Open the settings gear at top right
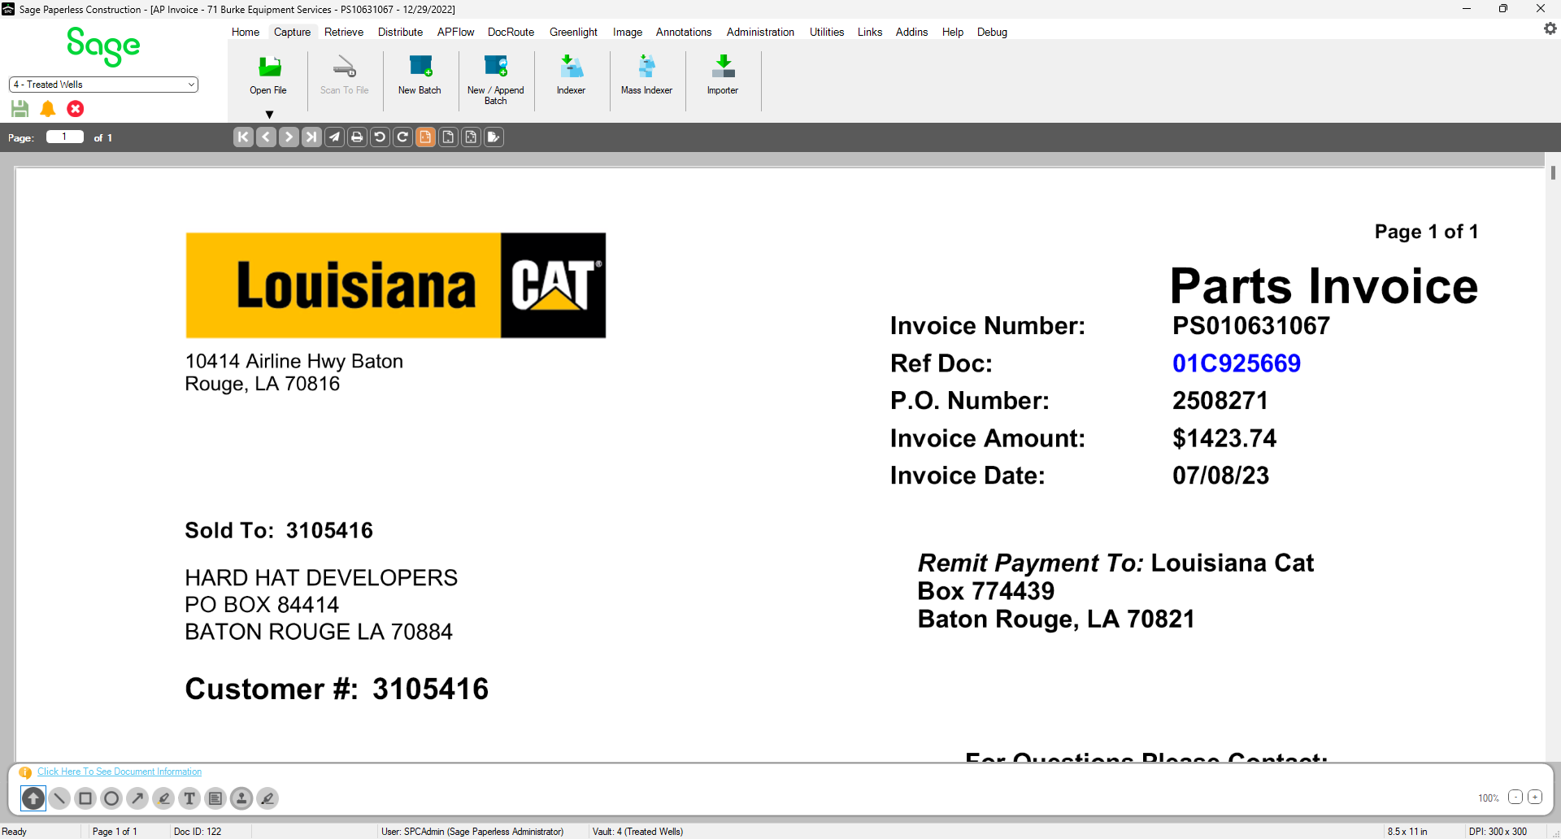 tap(1550, 28)
